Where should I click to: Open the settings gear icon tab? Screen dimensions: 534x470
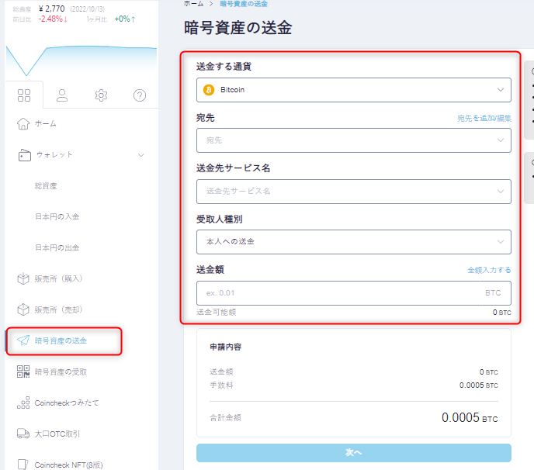[x=101, y=95]
